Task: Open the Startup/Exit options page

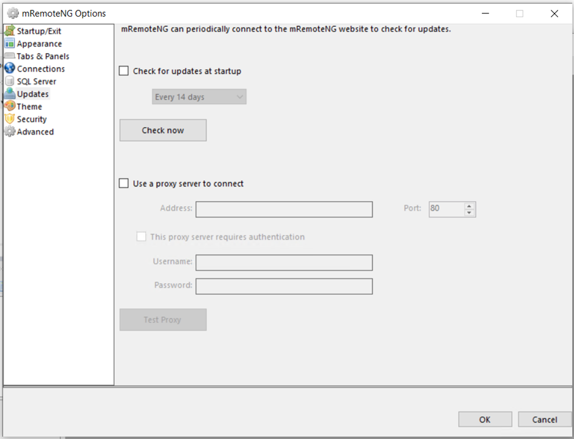Action: pyautogui.click(x=39, y=31)
